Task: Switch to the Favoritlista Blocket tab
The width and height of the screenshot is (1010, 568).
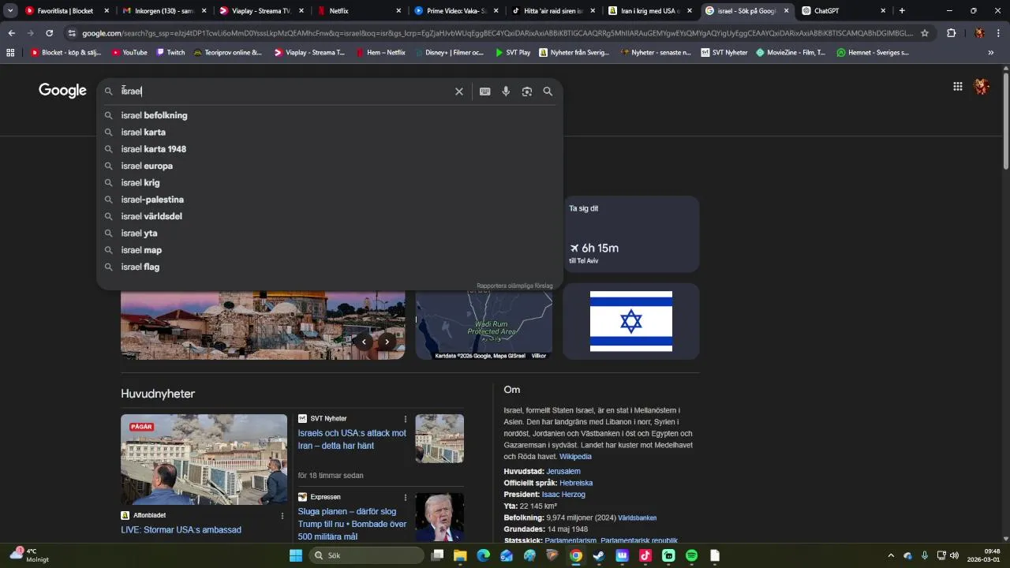Action: [x=66, y=11]
